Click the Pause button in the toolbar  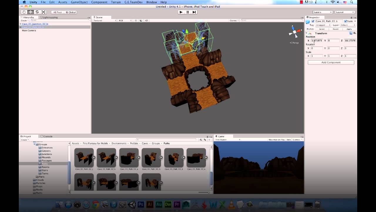[x=188, y=12]
